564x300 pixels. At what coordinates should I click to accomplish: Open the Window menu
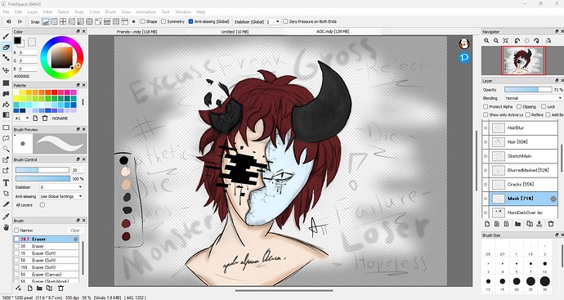183,12
